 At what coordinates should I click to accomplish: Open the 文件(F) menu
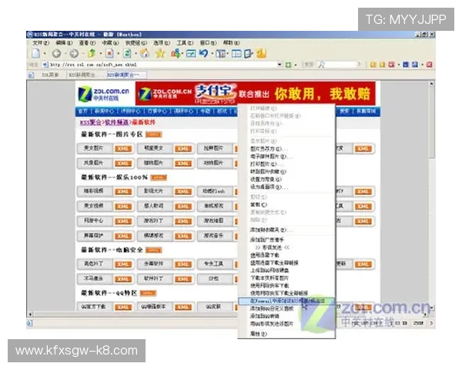click(x=41, y=43)
